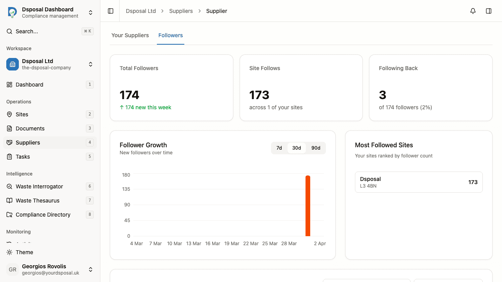The image size is (502, 282).
Task: Click the Search magnifier in sidebar
Action: (9, 31)
